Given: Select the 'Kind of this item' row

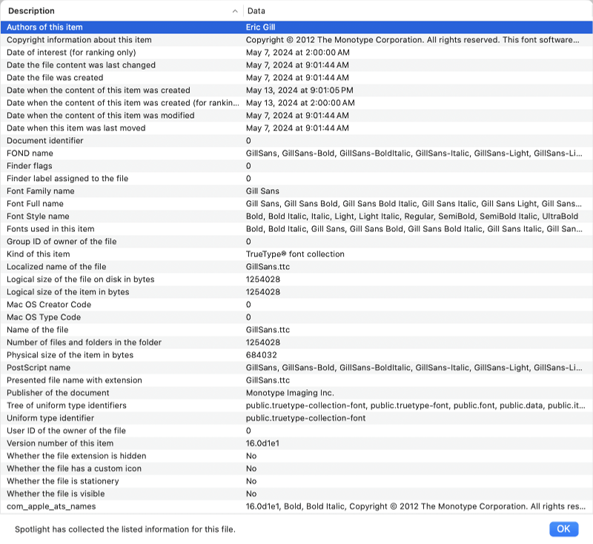Looking at the screenshot, I should 296,254.
